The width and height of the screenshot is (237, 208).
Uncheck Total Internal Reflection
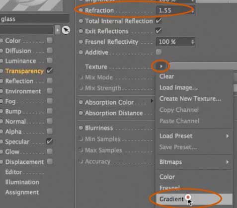[x=158, y=21]
